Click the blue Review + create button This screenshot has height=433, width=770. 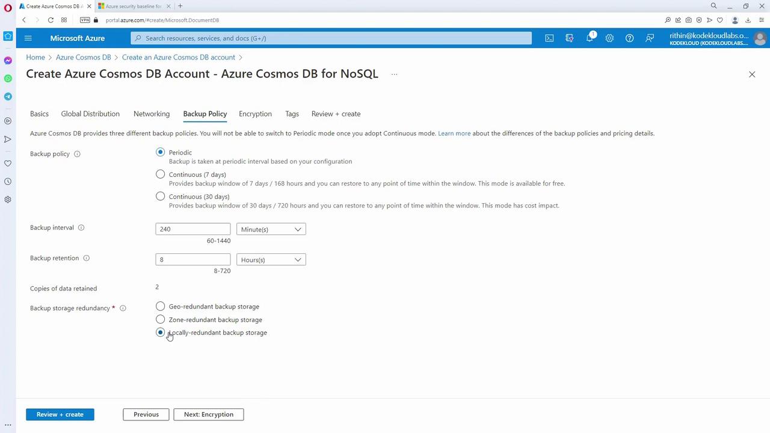click(60, 414)
